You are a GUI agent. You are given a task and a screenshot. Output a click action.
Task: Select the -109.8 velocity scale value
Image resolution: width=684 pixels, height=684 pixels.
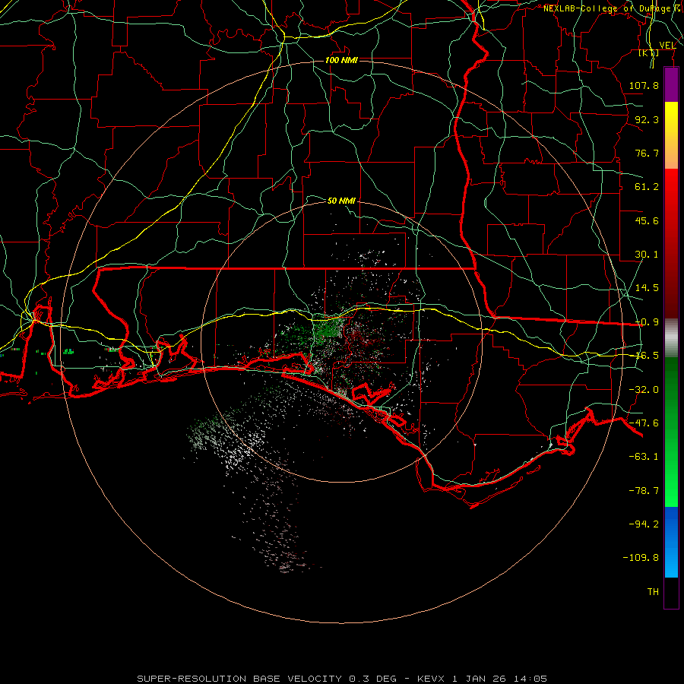pos(641,558)
